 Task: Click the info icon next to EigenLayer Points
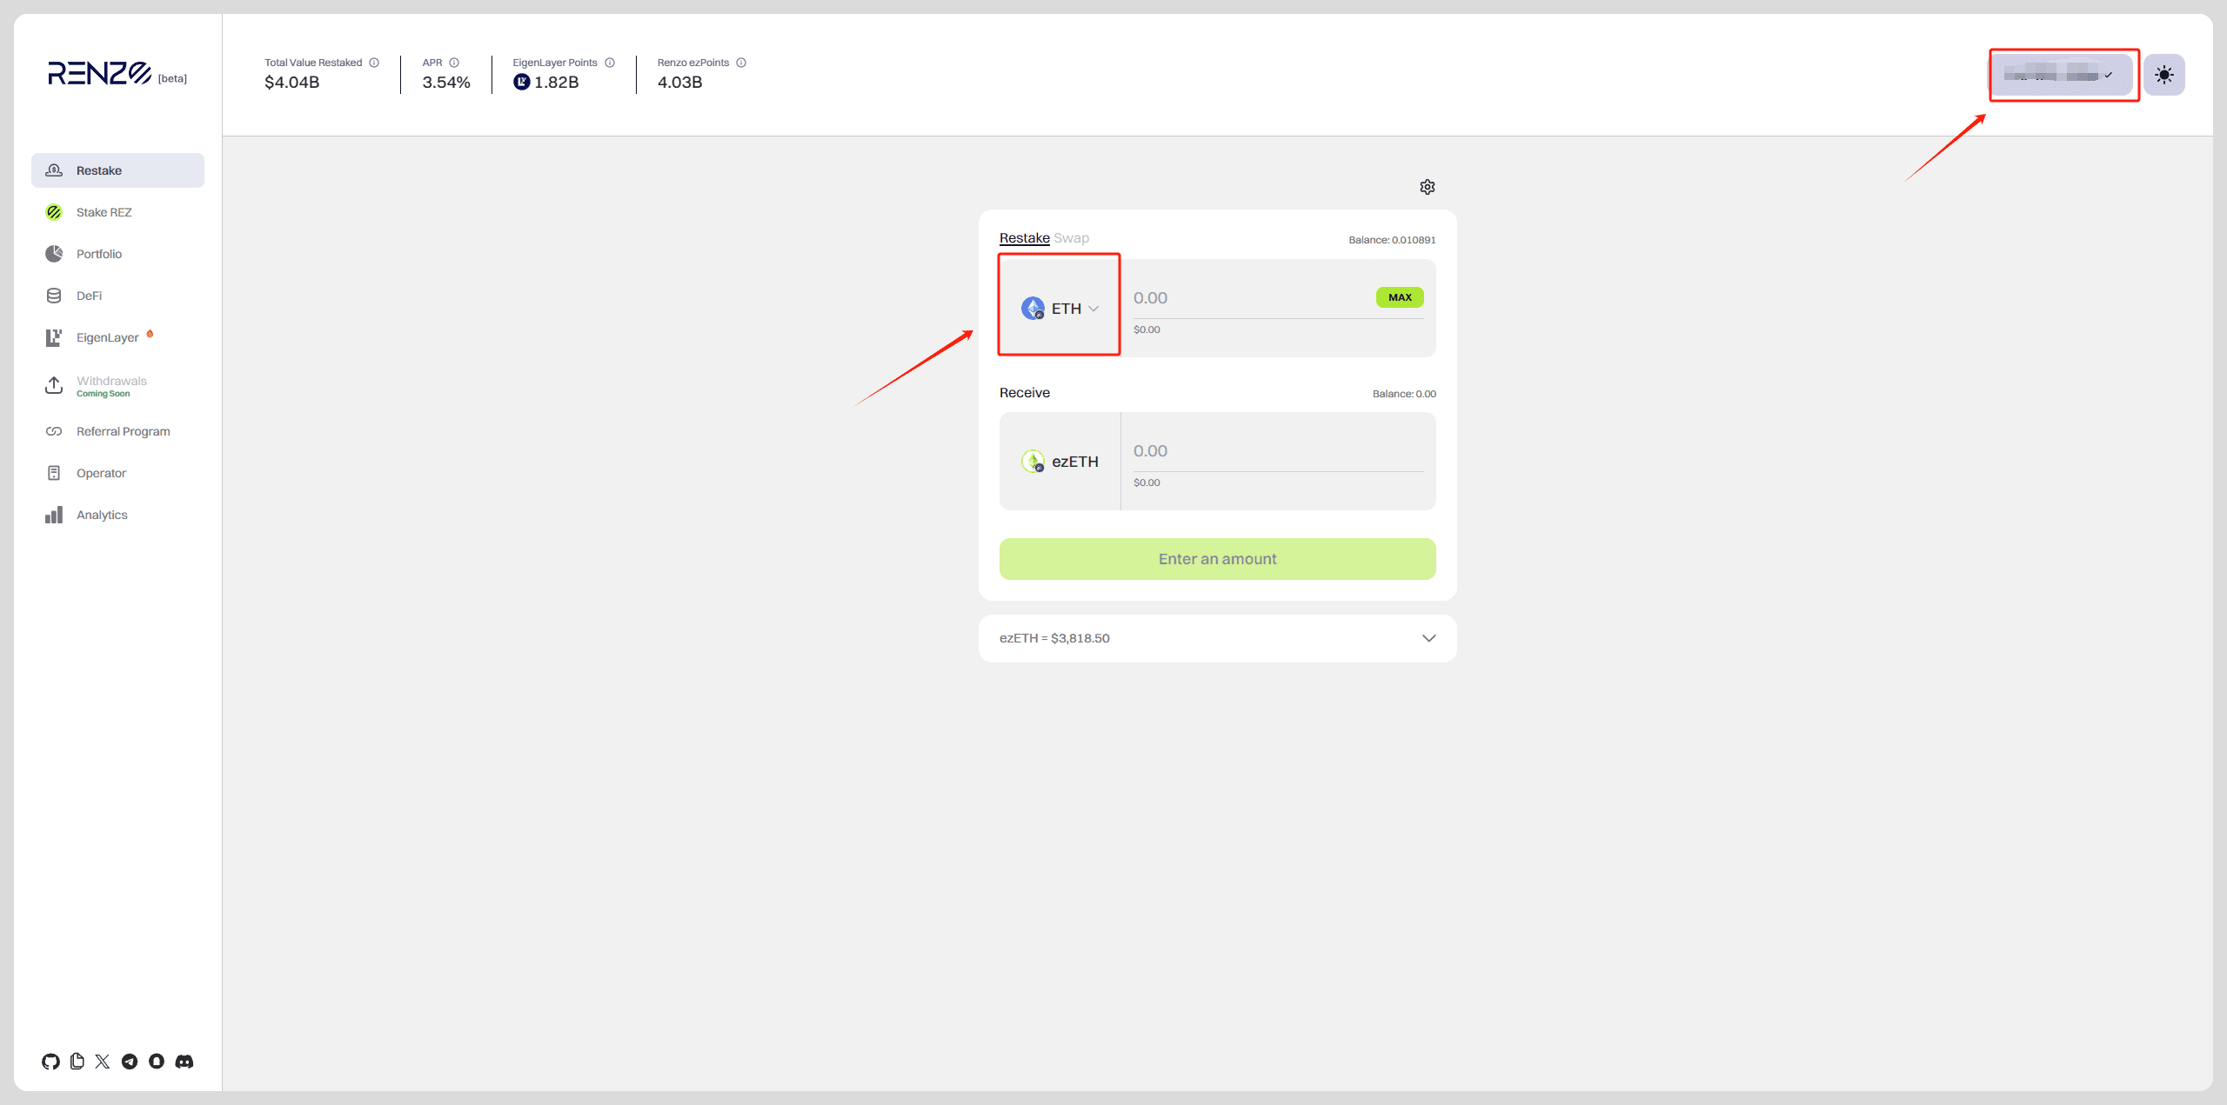click(610, 63)
